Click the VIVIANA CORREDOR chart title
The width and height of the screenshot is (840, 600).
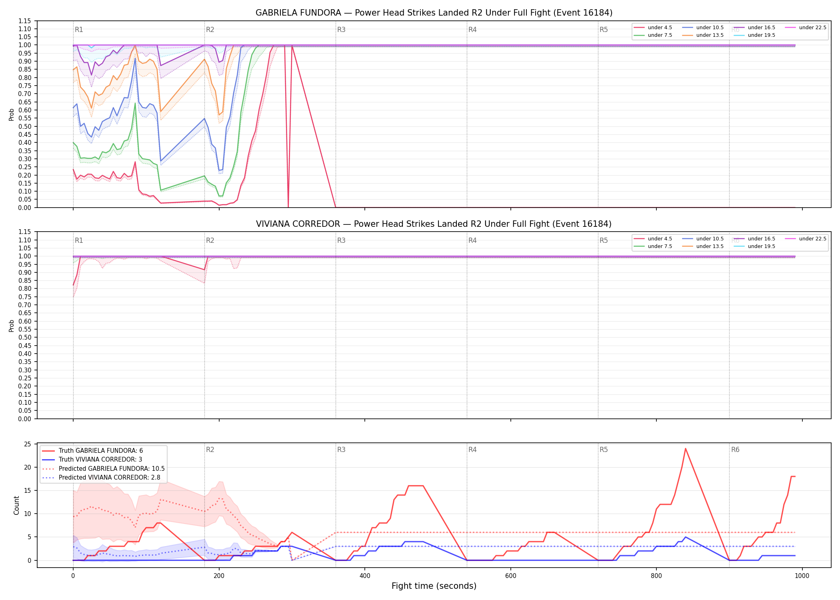pyautogui.click(x=434, y=224)
